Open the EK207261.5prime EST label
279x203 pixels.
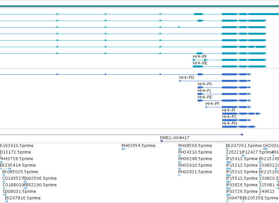pos(244,146)
